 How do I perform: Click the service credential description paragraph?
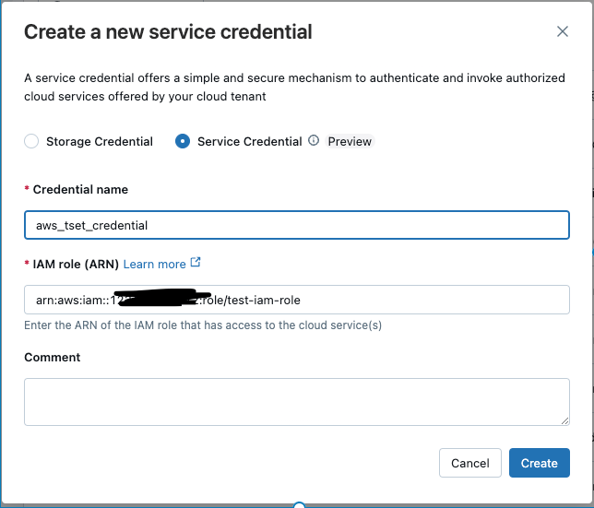[294, 87]
